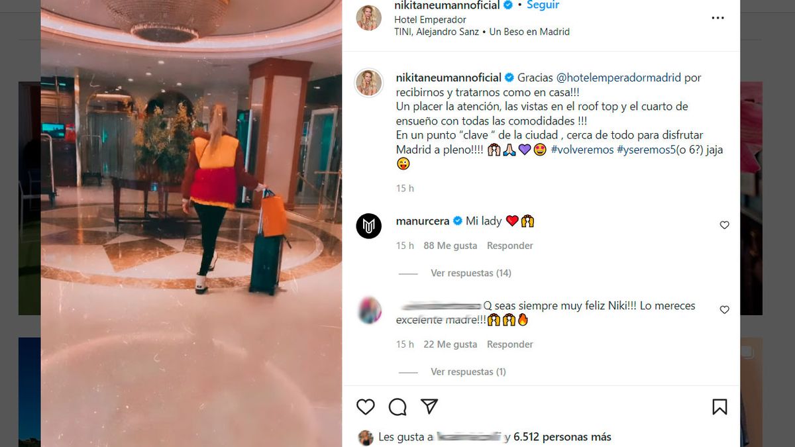Open comment bubble icon under post
This screenshot has width=795, height=447.
(x=397, y=407)
